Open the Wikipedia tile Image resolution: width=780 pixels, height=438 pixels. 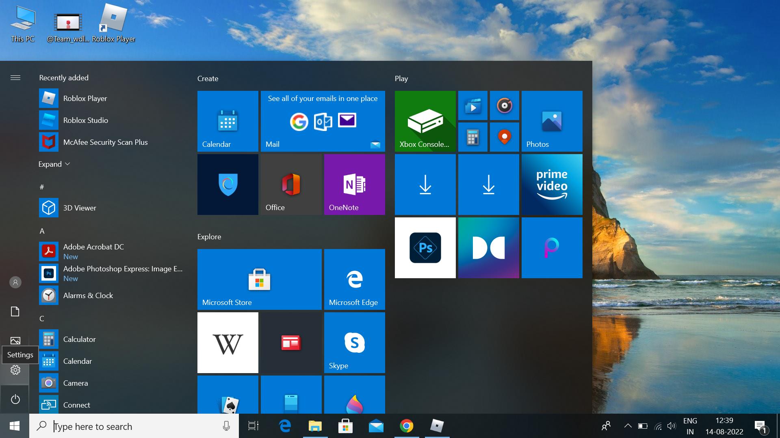[227, 343]
